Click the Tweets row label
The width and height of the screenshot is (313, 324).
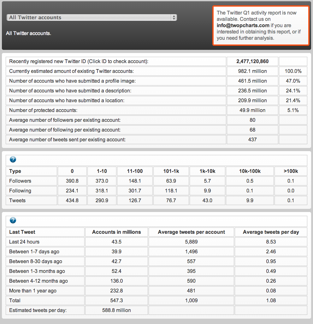(17, 200)
